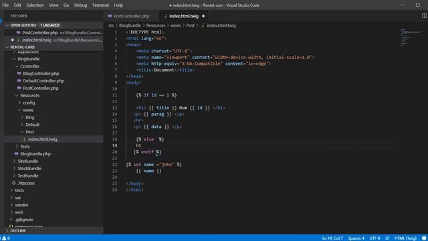The image size is (428, 241).
Task: Change end of line sequence via LF
Action: click(x=387, y=238)
